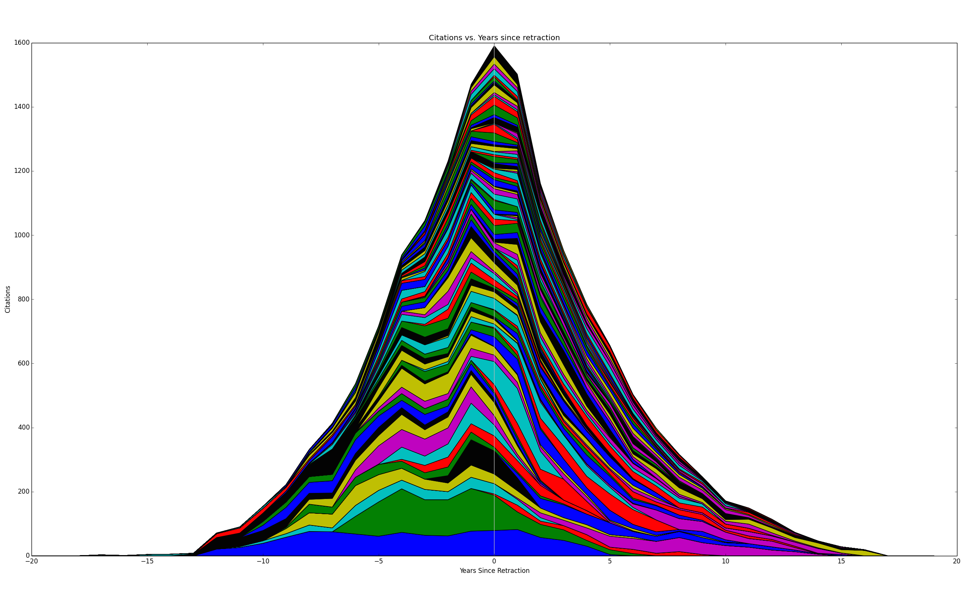Click the −5 tick label on x-axis
965x604 pixels.
click(379, 561)
